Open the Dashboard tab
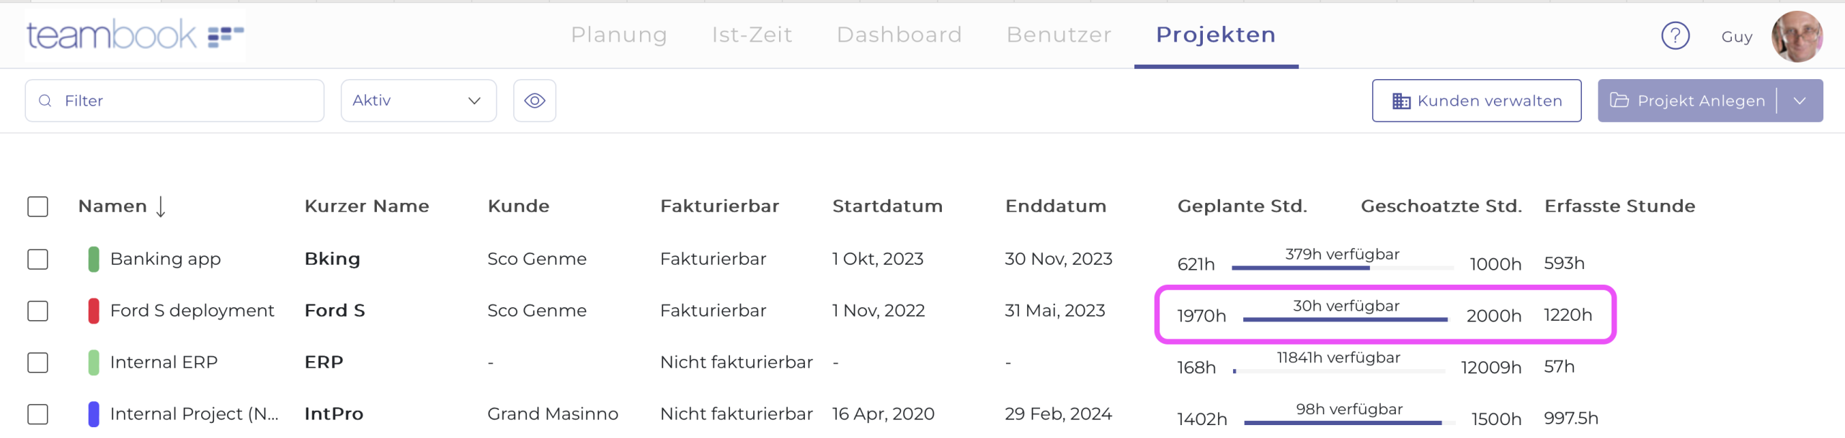This screenshot has height=438, width=1845. [x=899, y=35]
